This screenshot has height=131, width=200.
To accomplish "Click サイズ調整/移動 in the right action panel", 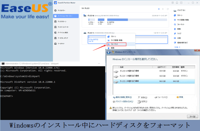I will 181,20.
